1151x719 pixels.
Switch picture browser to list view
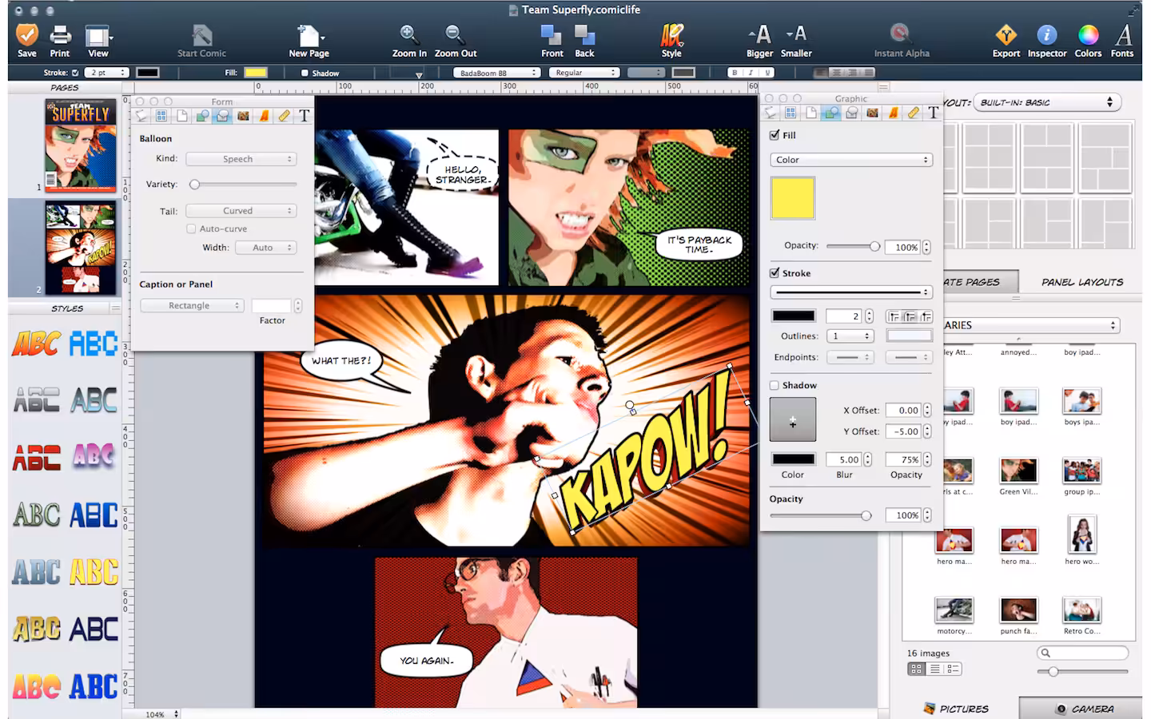pyautogui.click(x=935, y=669)
